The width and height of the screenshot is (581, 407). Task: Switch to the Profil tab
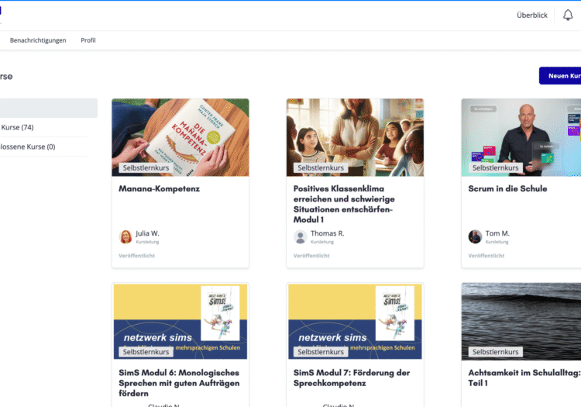pos(88,40)
